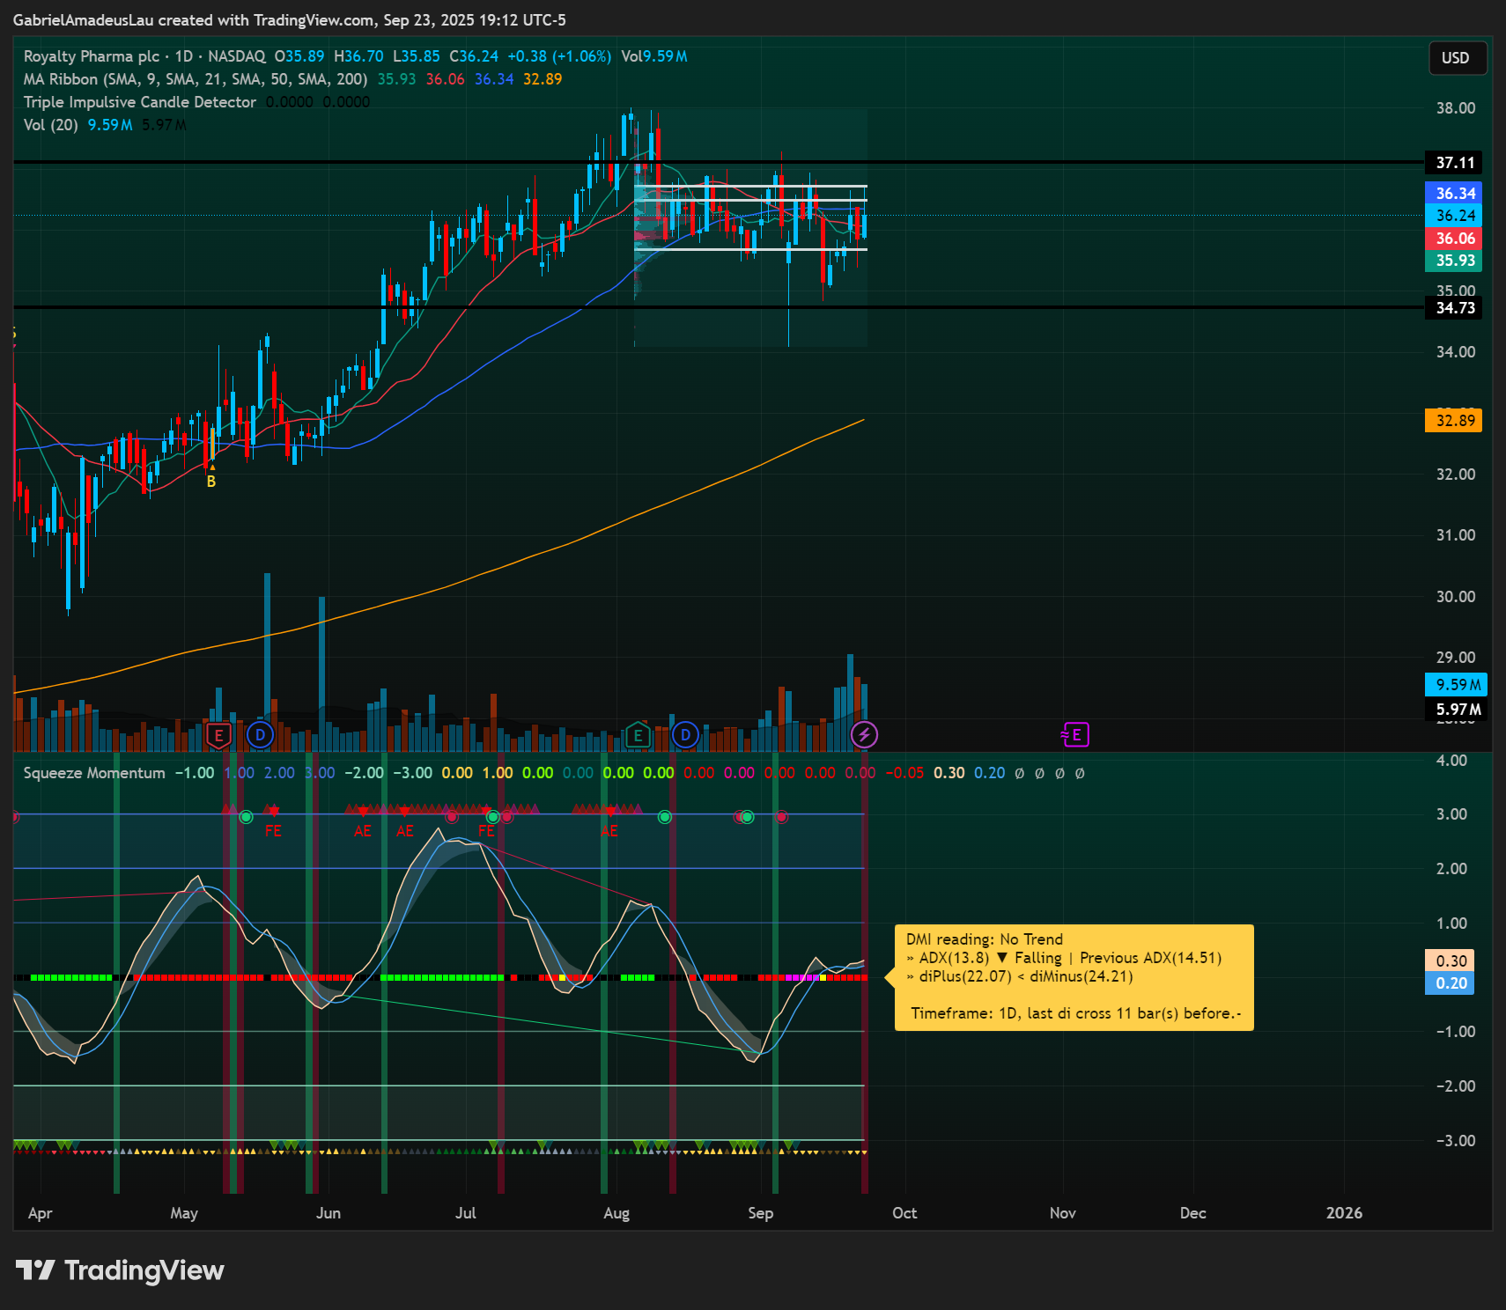
Task: Click the blue 36.34 SMA price label
Action: (1455, 194)
